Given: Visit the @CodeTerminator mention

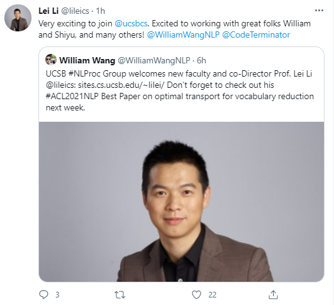Looking at the screenshot, I should point(256,35).
